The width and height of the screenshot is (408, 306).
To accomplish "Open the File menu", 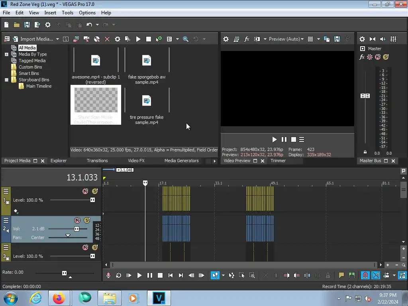I will pos(6,13).
